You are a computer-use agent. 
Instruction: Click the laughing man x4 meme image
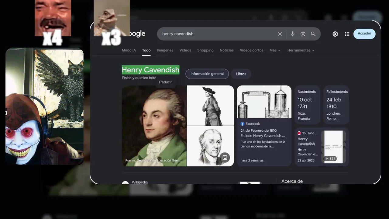(53, 18)
